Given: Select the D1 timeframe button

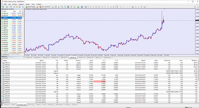Looking at the screenshot, I should pyautogui.click(x=108, y=7).
